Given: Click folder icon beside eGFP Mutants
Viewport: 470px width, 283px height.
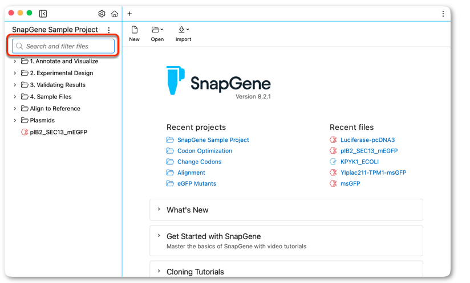Looking at the screenshot, I should (x=170, y=183).
